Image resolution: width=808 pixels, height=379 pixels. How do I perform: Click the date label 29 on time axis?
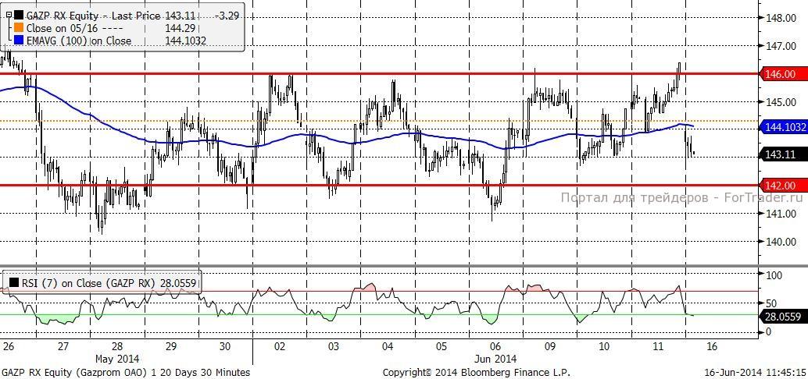click(171, 346)
